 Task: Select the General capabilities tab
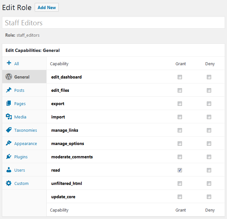[x=24, y=77]
